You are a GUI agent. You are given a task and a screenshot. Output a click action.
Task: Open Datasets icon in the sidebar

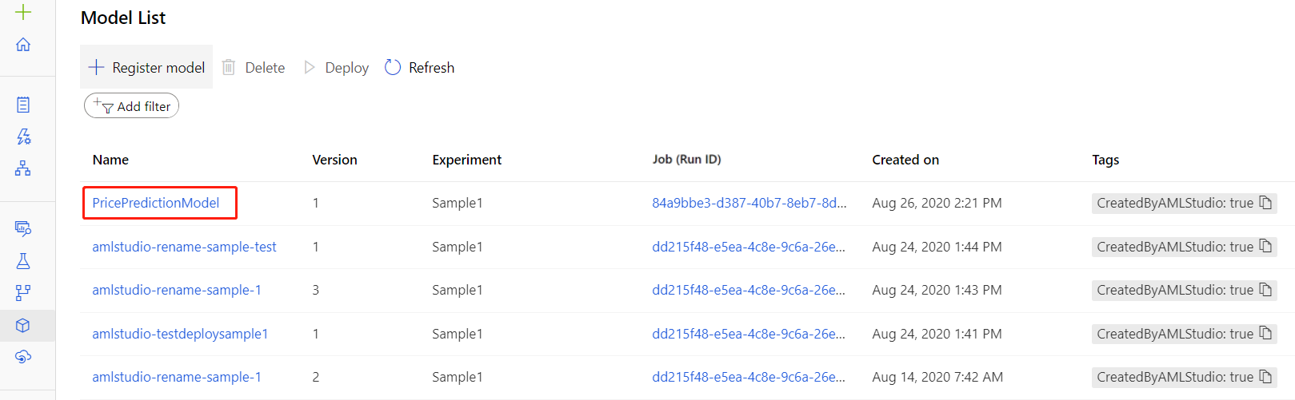(23, 229)
